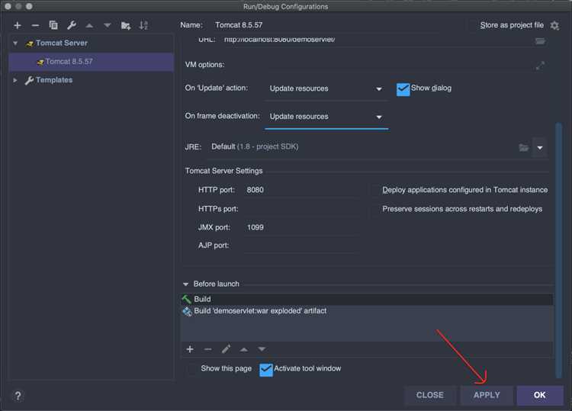
Task: Check Deploy applications configured in Tomcat instance
Action: pyautogui.click(x=375, y=190)
